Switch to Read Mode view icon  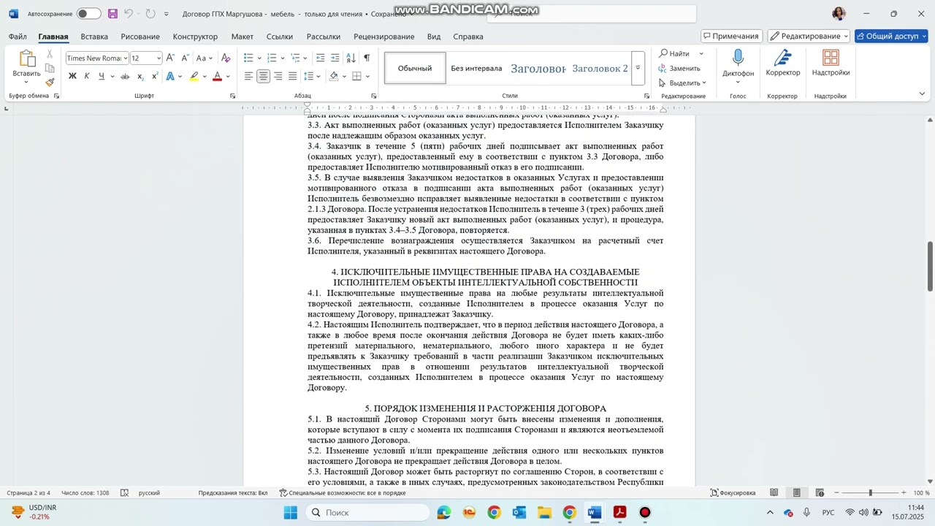774,493
